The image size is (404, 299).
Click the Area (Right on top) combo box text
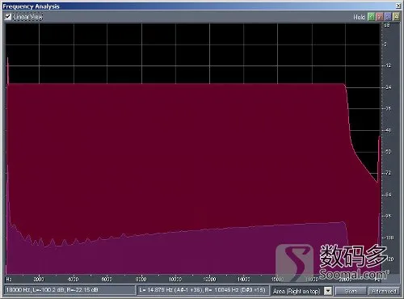[x=297, y=291]
